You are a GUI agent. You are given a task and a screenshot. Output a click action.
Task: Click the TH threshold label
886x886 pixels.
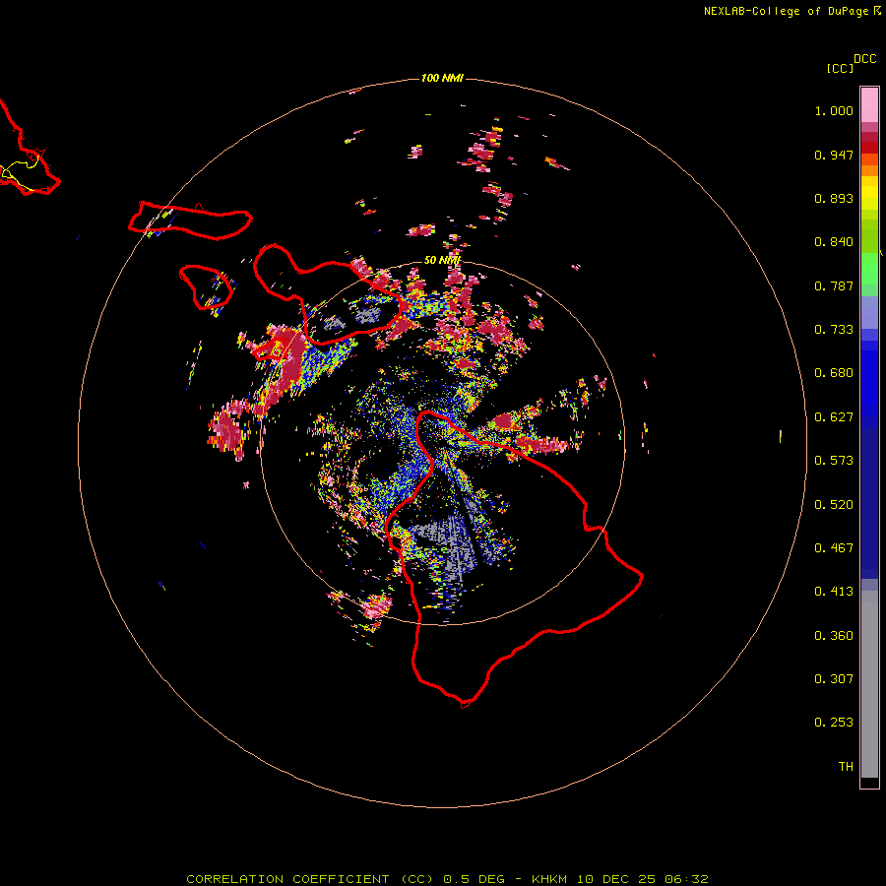[x=846, y=767]
